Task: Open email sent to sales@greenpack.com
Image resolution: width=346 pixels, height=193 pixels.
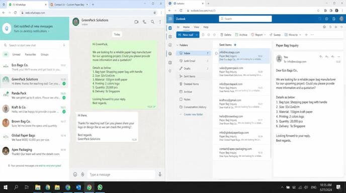Action: pyautogui.click(x=241, y=72)
